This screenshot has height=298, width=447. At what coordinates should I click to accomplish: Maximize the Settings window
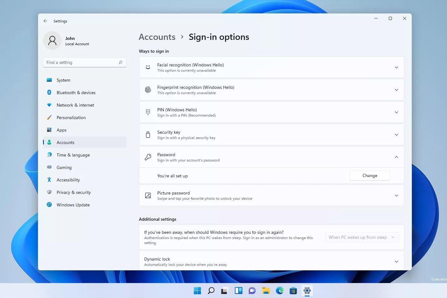pos(390,18)
